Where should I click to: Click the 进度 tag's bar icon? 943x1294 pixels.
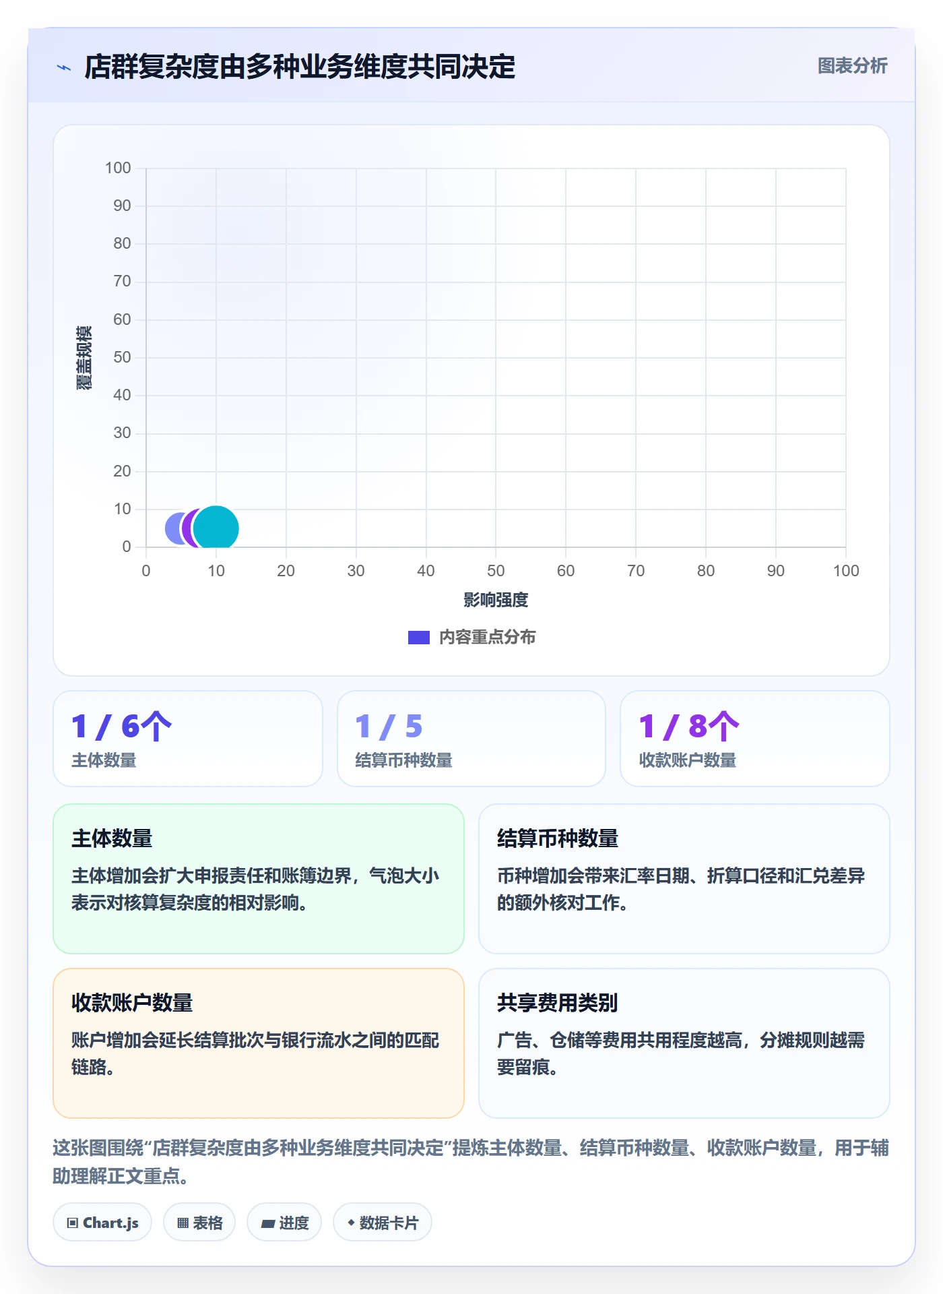coord(268,1223)
